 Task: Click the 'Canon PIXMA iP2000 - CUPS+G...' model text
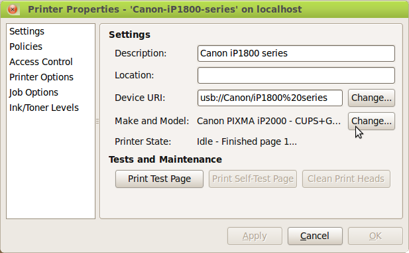(x=268, y=121)
